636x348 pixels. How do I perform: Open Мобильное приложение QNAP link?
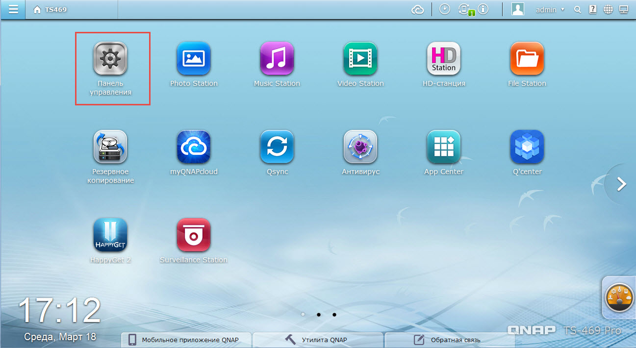[186, 340]
